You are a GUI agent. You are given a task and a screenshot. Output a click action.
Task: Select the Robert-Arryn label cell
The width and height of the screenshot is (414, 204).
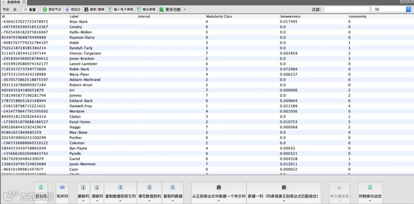pyautogui.click(x=81, y=85)
